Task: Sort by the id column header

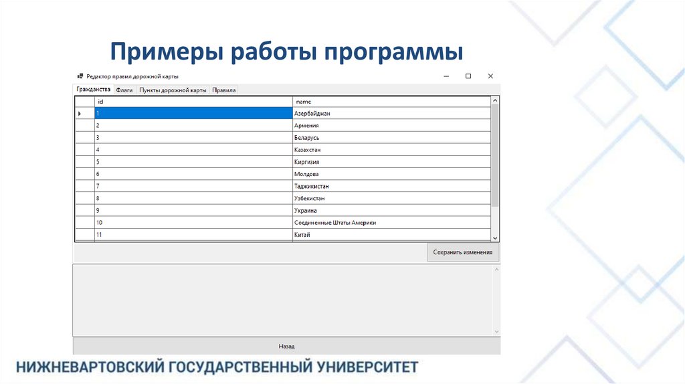Action: click(193, 101)
